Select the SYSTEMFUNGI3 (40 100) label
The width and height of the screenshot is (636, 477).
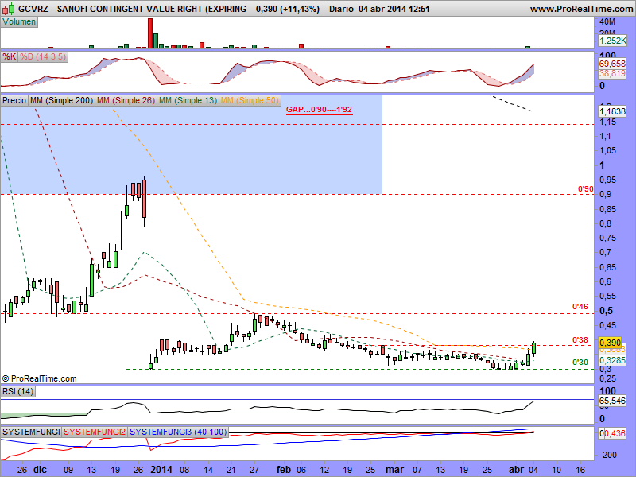point(178,432)
